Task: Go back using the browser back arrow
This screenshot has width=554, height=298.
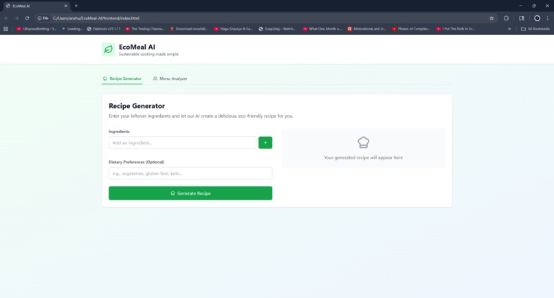Action: coord(6,18)
